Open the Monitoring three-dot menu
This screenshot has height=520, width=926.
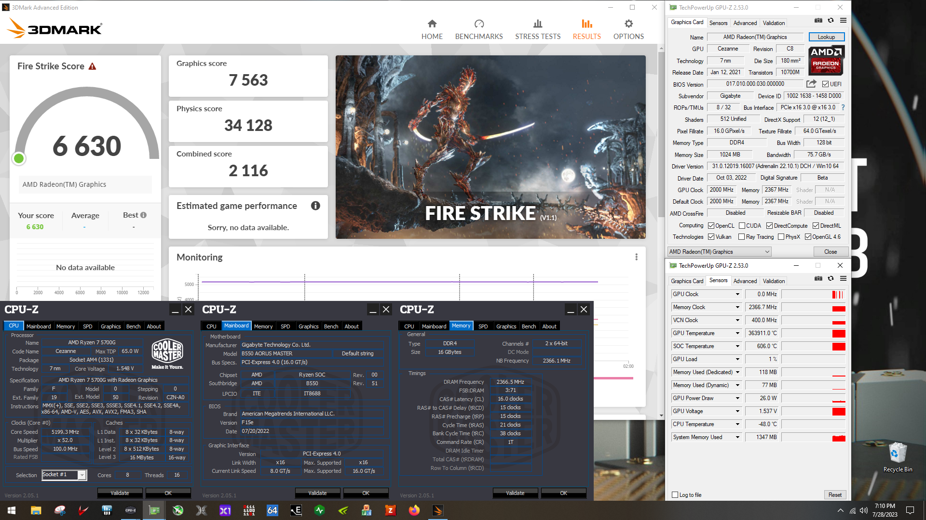click(x=636, y=257)
